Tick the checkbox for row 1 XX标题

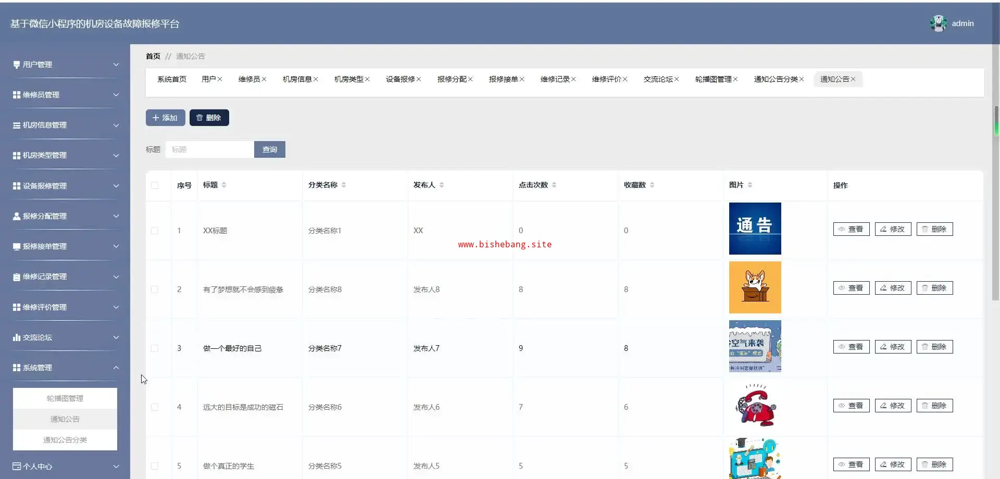pos(155,231)
